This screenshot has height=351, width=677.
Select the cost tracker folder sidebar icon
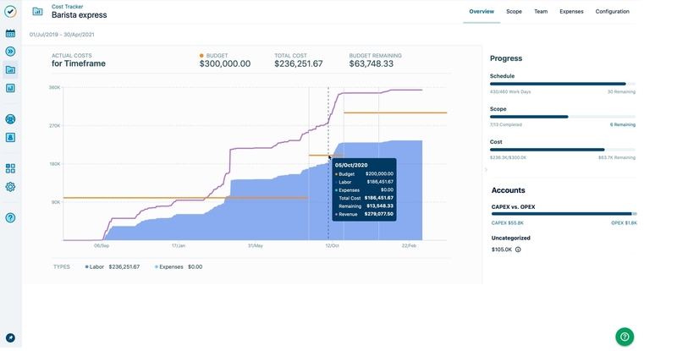(10, 69)
